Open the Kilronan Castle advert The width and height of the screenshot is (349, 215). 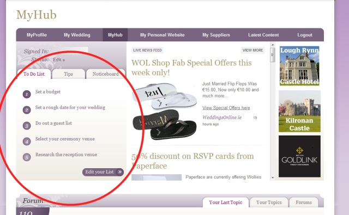click(299, 111)
